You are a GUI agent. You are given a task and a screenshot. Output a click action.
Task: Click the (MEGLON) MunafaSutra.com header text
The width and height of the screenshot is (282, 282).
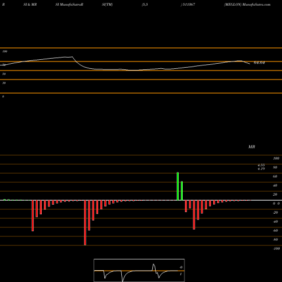click(247, 5)
